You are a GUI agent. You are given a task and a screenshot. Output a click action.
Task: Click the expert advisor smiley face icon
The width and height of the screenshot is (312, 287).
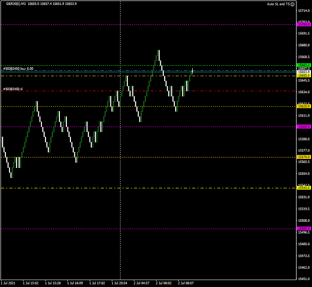point(293,4)
